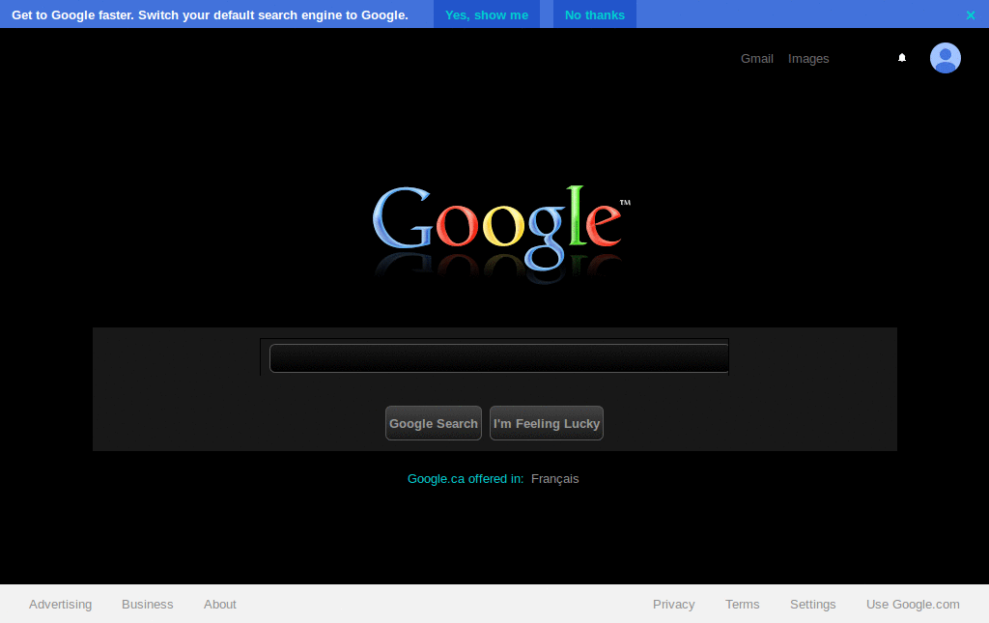This screenshot has width=989, height=623.
Task: Choose 'No thanks' in the banner
Action: click(595, 14)
